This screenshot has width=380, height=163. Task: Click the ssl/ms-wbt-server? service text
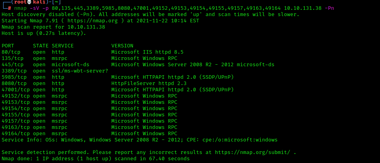(80, 71)
